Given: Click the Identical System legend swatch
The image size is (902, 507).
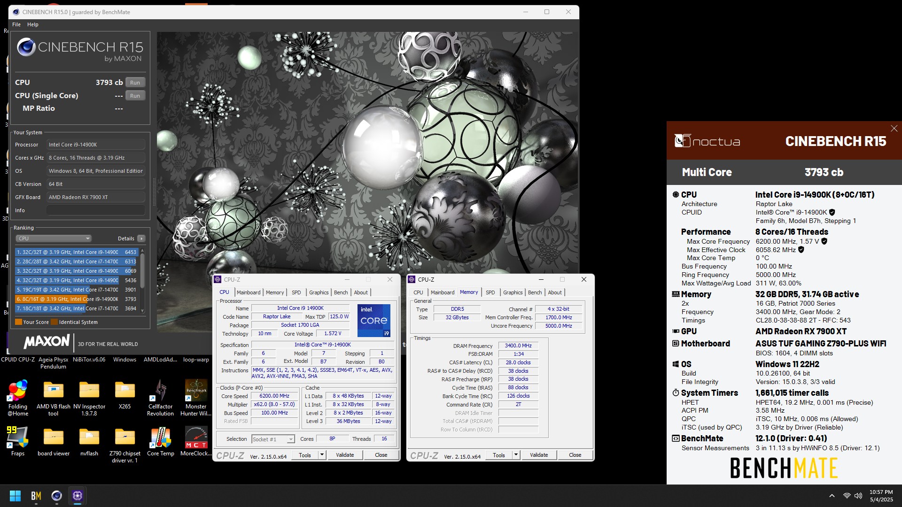Looking at the screenshot, I should tap(54, 322).
